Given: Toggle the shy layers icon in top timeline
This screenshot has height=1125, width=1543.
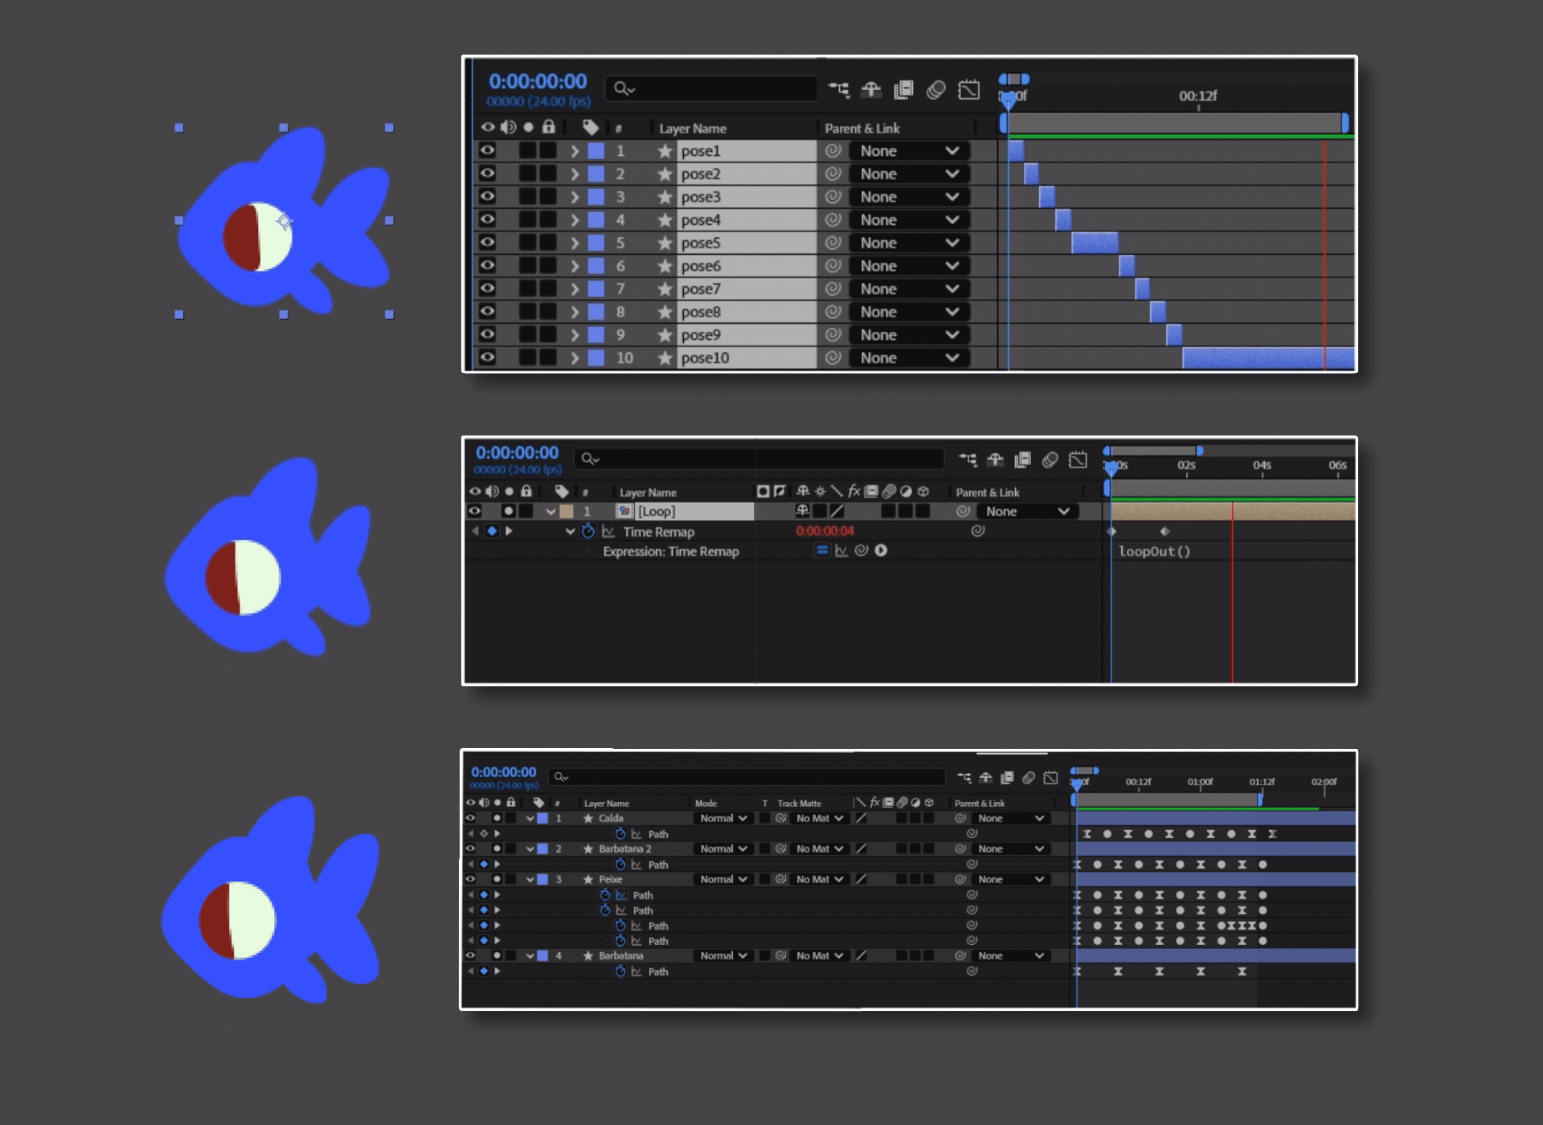Looking at the screenshot, I should 871,89.
